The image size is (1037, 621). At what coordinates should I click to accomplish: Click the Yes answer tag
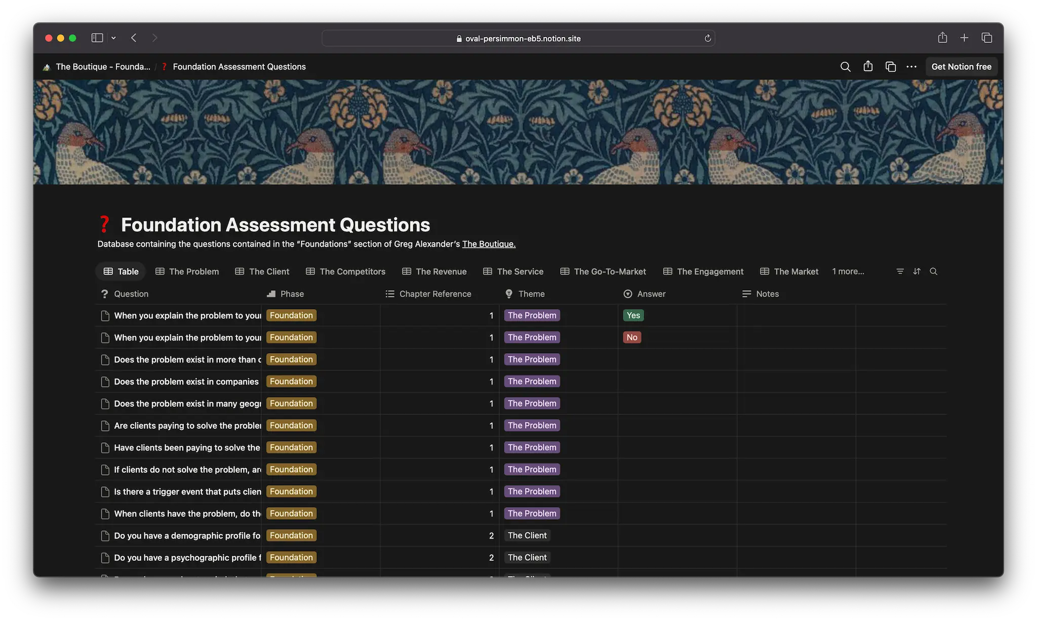(633, 316)
